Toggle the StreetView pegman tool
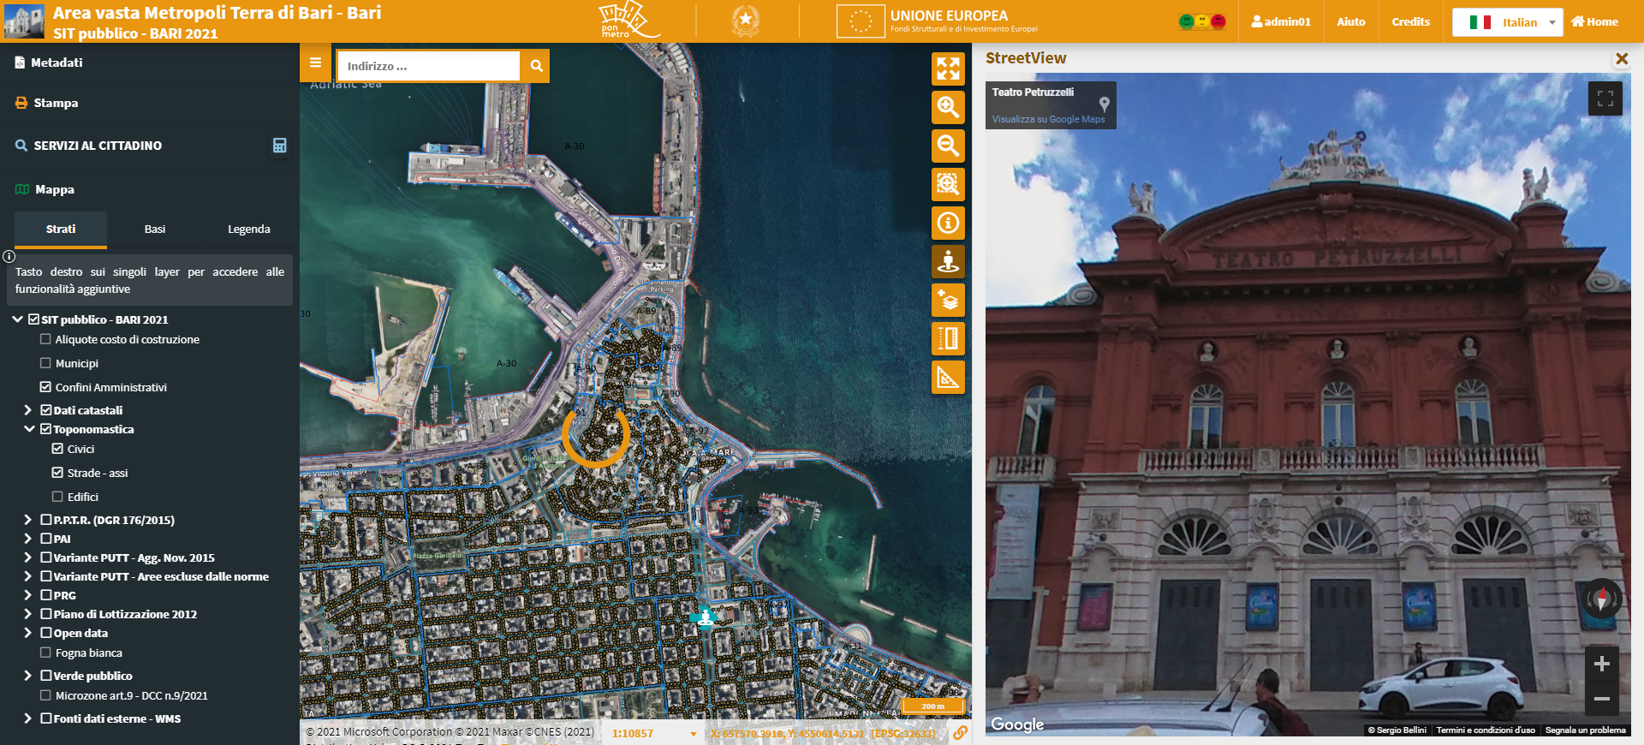1644x745 pixels. click(948, 261)
